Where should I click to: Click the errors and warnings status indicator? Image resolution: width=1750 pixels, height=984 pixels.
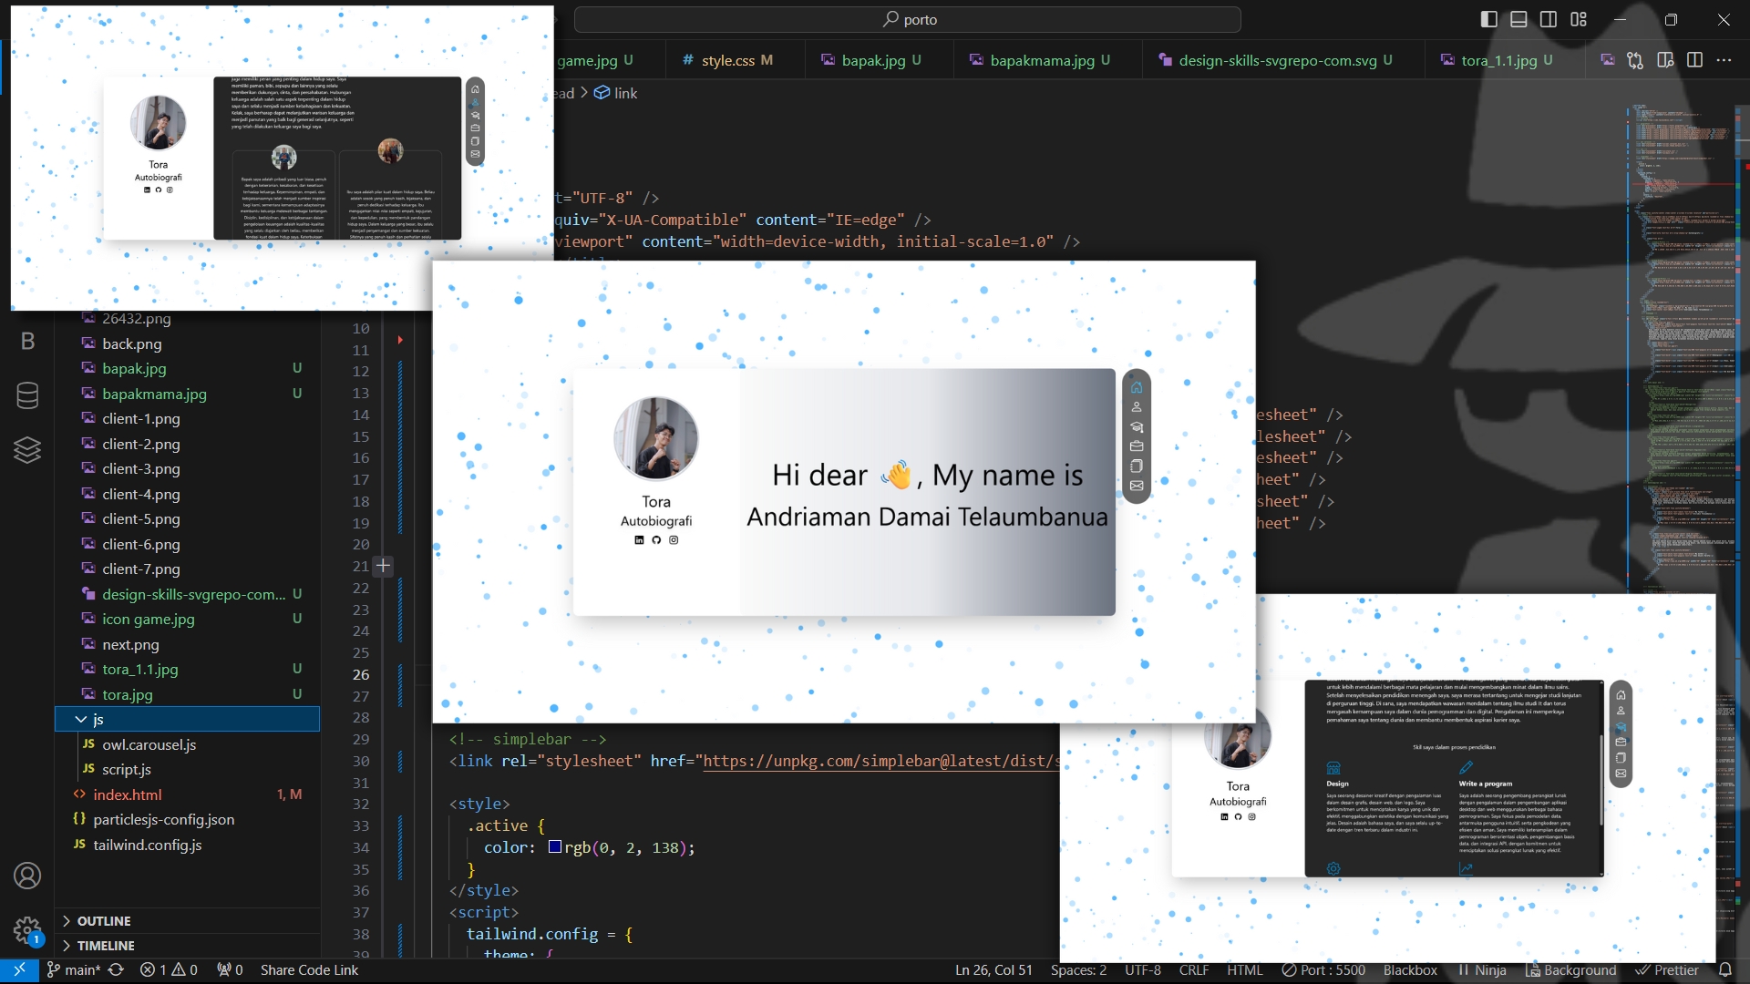pyautogui.click(x=169, y=969)
